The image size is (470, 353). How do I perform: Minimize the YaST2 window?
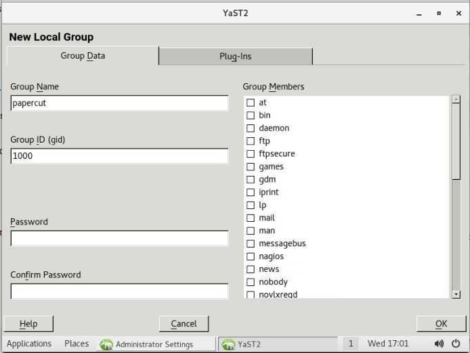coord(419,14)
